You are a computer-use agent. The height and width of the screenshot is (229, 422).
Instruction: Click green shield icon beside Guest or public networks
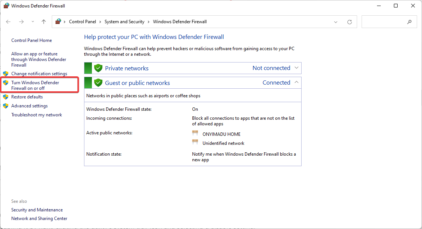(98, 83)
